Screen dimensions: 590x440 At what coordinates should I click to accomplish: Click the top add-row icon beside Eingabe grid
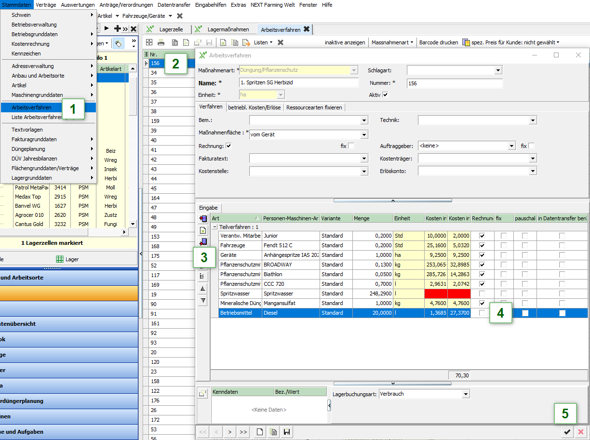point(203,219)
